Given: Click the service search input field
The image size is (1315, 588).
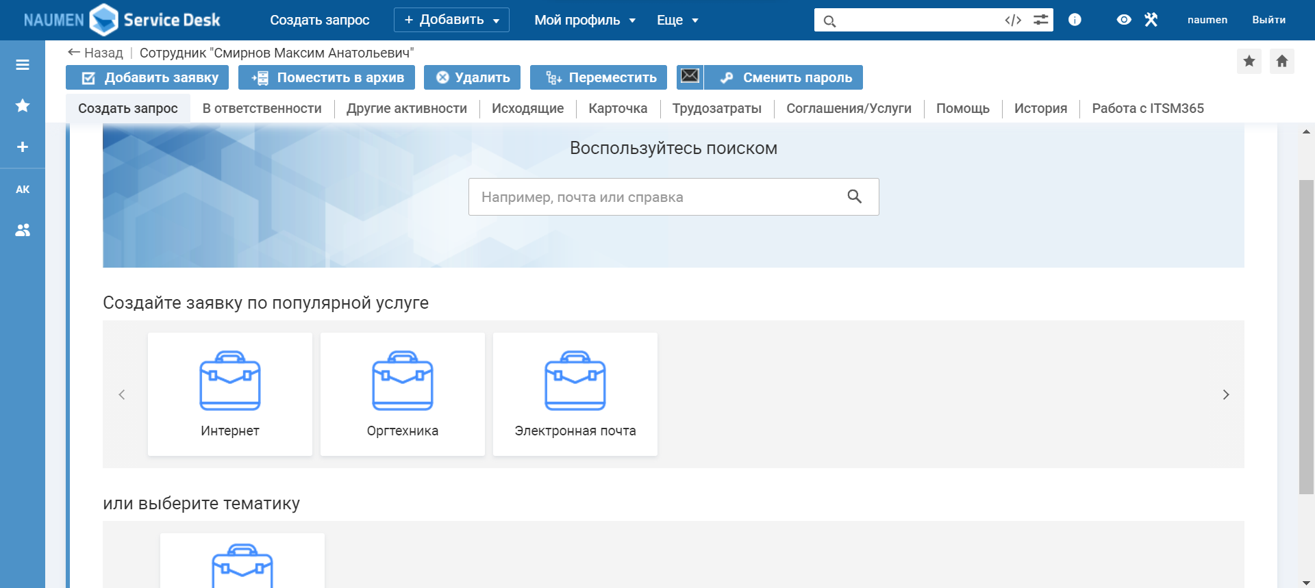Looking at the screenshot, I should (x=657, y=197).
